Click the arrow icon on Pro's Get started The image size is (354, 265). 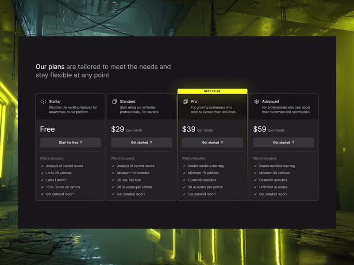[x=222, y=143]
